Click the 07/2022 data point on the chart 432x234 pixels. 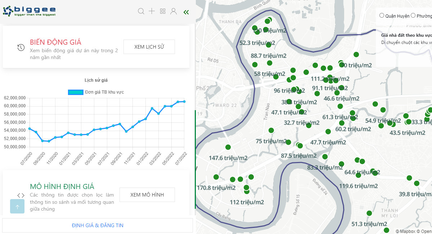tap(184, 102)
